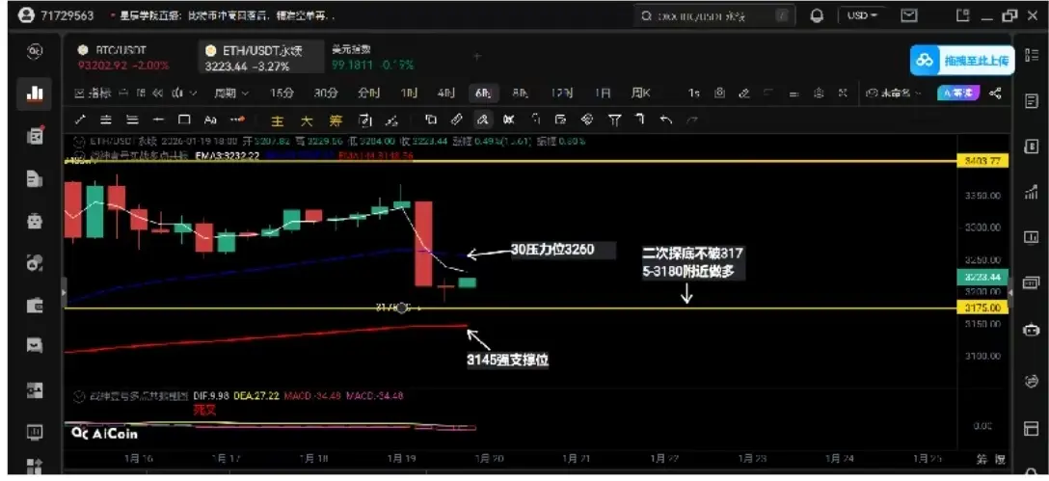
Task: Select the trend line drawing tool
Action: (80, 120)
